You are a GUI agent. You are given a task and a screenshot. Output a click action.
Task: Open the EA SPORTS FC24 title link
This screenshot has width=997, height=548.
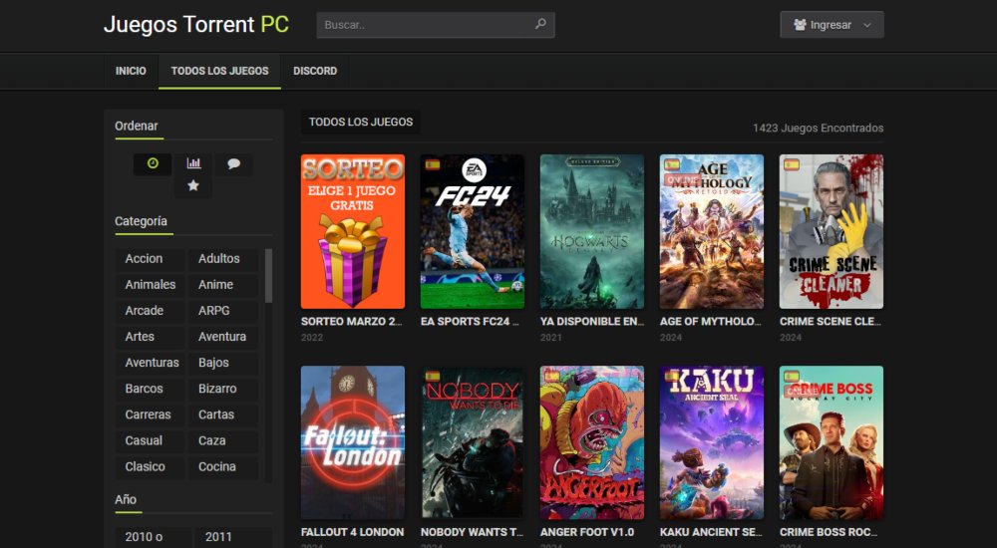[x=470, y=322]
